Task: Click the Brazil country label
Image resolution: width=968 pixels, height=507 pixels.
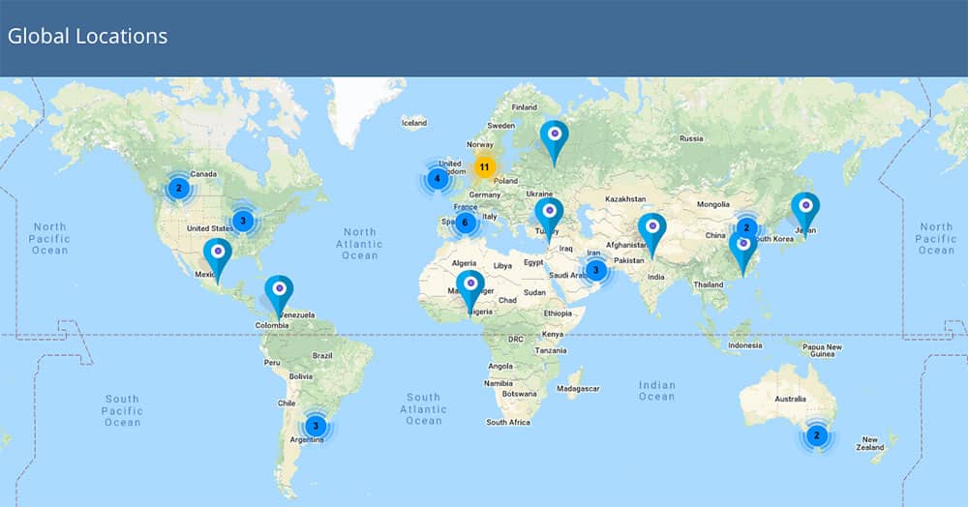Action: [322, 356]
